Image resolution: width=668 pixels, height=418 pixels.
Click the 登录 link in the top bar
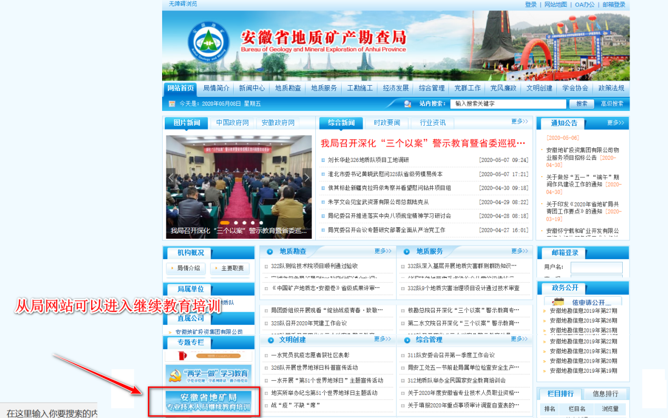[x=531, y=5]
